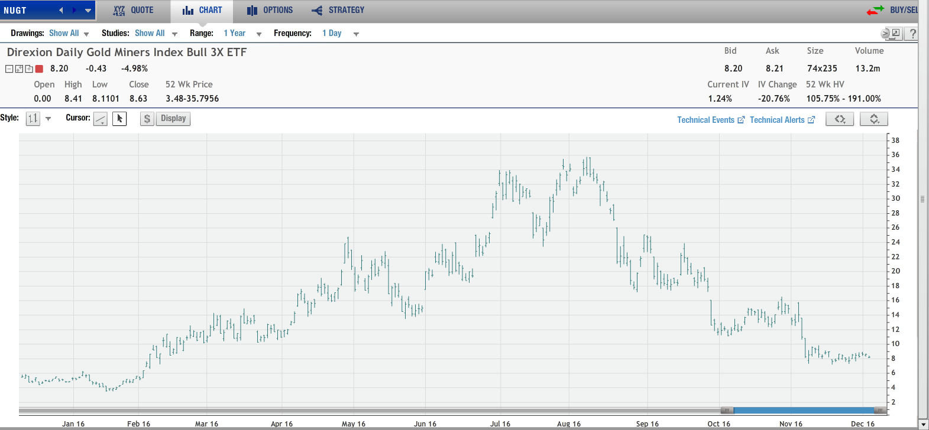The image size is (929, 430).
Task: Click the left range slider handle
Action: coord(727,410)
